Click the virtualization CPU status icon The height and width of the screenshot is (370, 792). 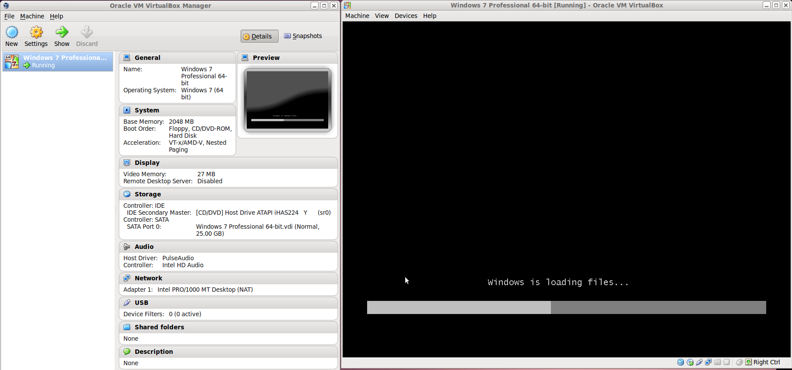726,362
